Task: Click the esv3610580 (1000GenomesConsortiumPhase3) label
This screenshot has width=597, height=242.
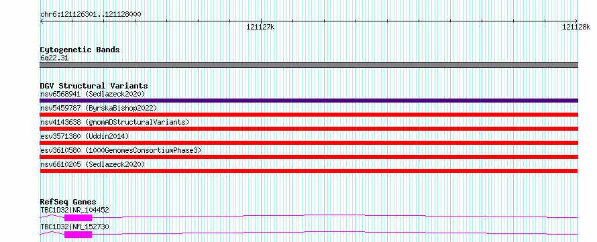Action: [x=121, y=150]
